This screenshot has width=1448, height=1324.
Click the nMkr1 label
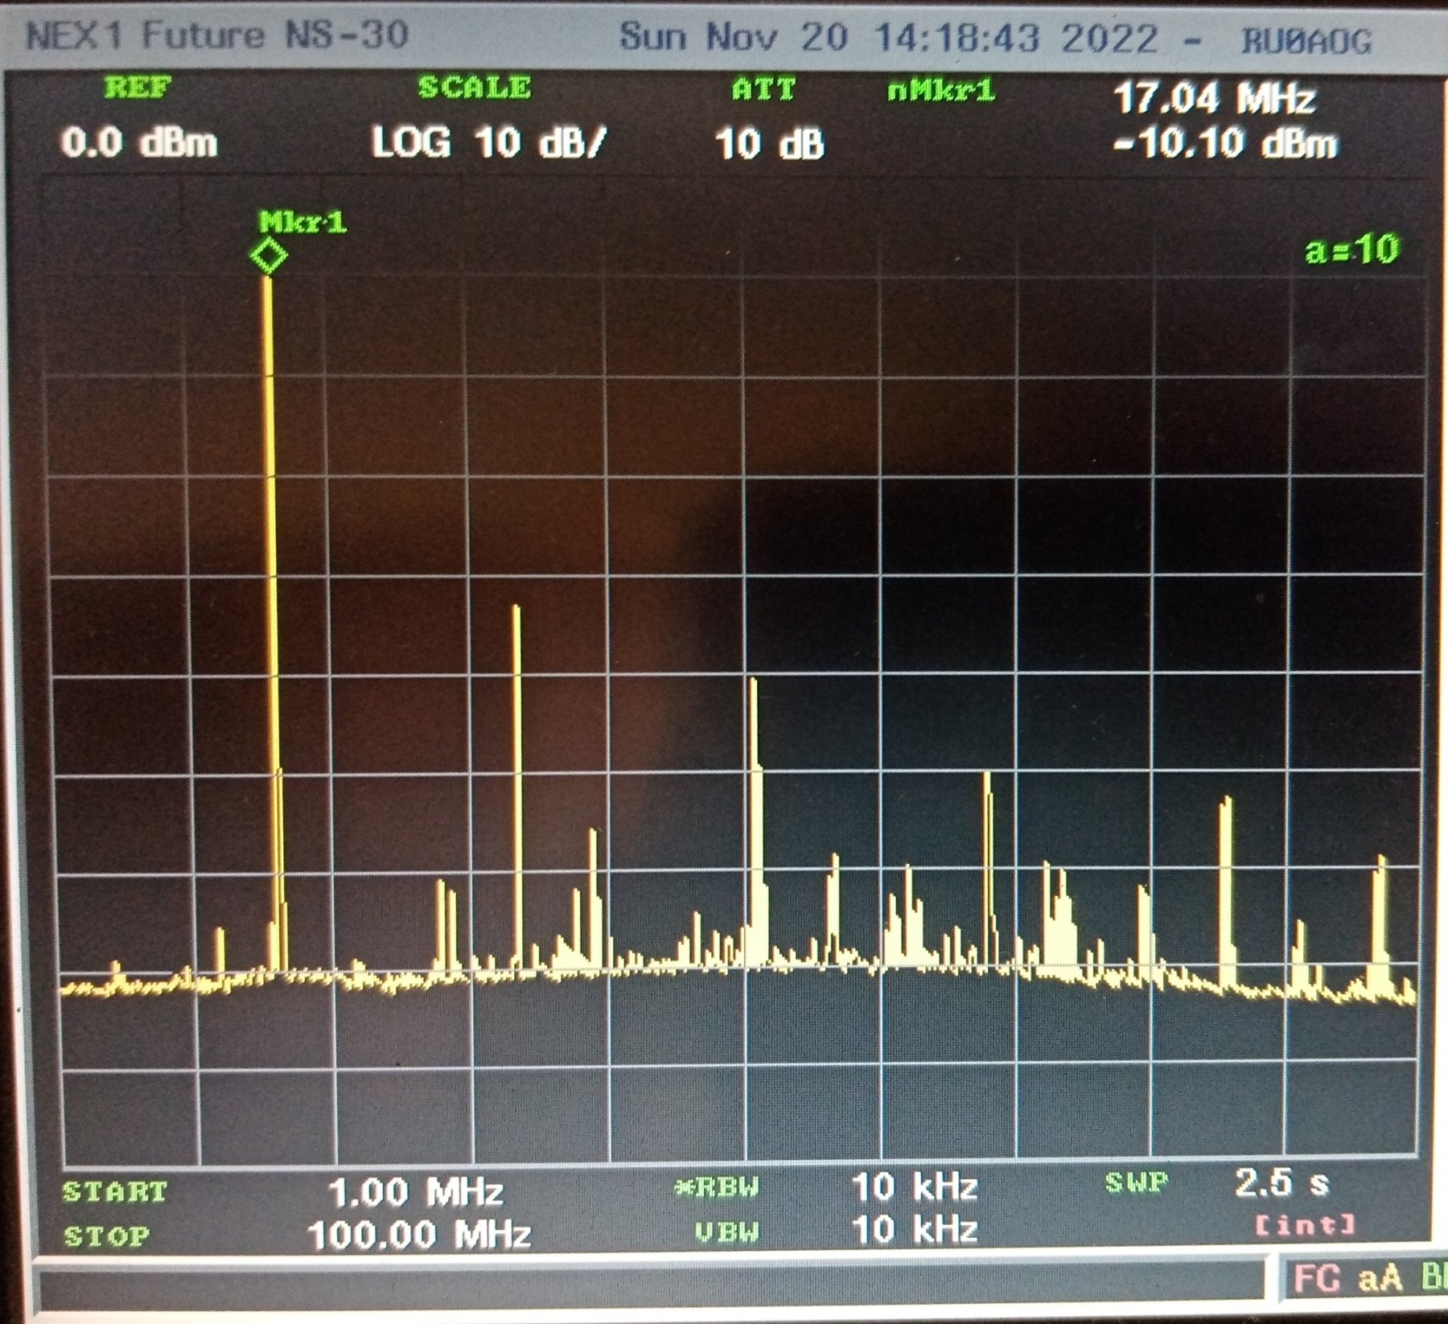click(x=940, y=90)
